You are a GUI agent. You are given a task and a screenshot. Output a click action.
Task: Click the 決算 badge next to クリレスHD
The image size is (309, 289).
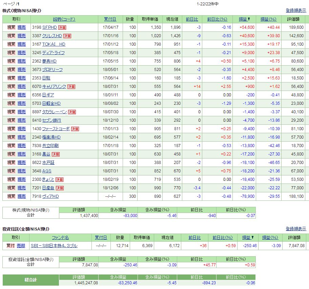(x=67, y=36)
